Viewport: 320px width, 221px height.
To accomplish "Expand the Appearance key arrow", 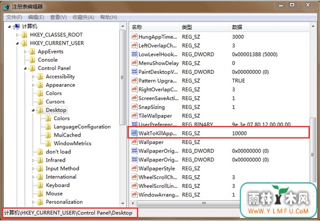I will 33,85.
